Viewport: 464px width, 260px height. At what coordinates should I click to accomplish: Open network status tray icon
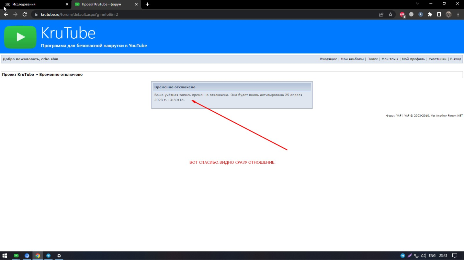click(x=417, y=256)
